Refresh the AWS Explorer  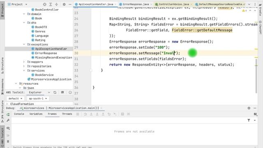click(x=55, y=92)
